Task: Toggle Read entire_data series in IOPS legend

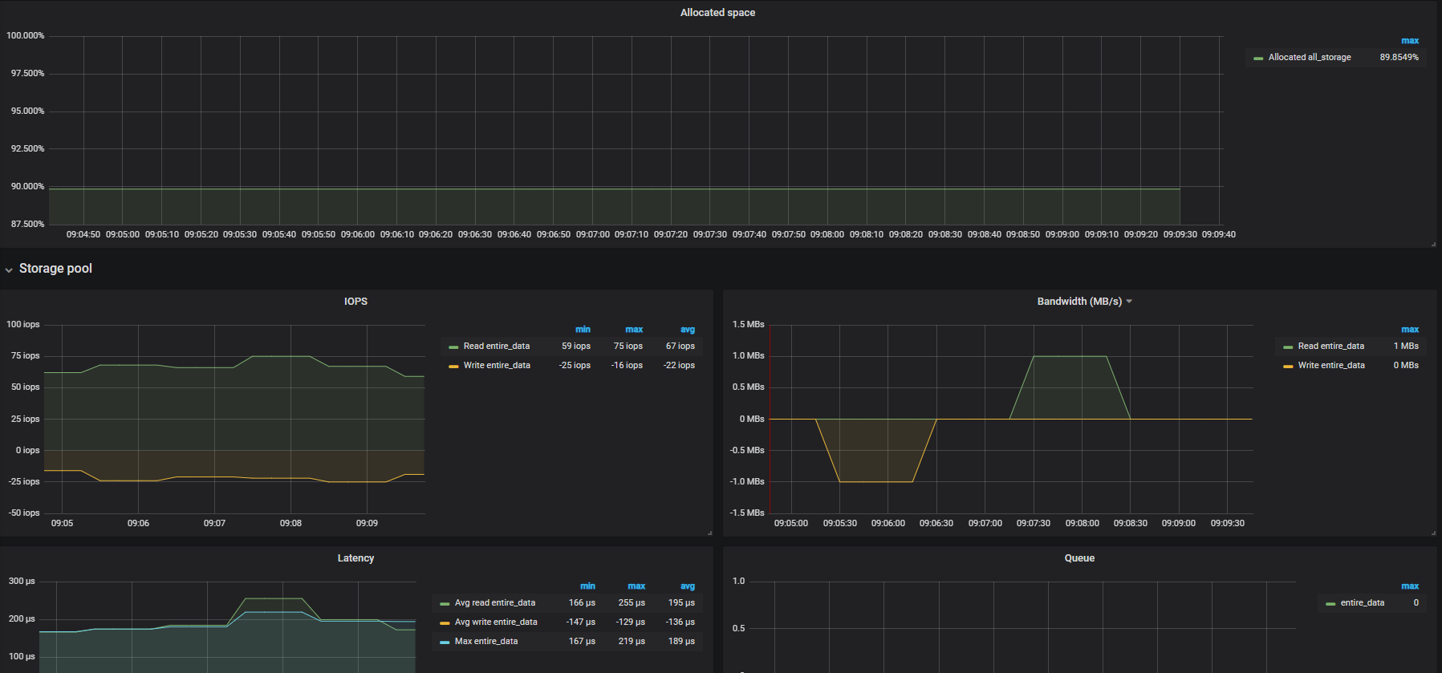Action: point(497,347)
